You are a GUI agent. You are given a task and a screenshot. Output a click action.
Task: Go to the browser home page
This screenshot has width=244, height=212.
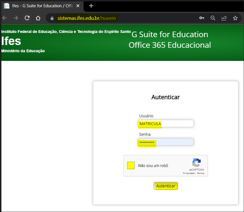point(38,18)
